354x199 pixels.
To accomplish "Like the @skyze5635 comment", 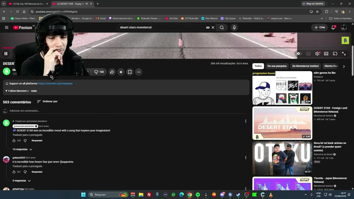I will tap(14, 172).
